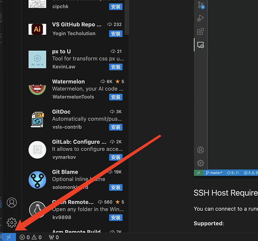The height and width of the screenshot is (241, 258).
Task: Click the extensions list scrollbar
Action: pos(127,17)
